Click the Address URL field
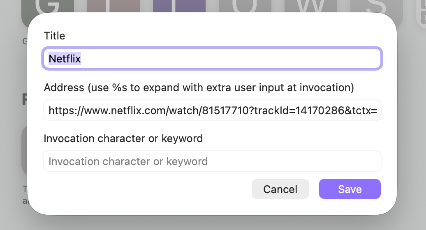The height and width of the screenshot is (230, 426). pyautogui.click(x=212, y=110)
